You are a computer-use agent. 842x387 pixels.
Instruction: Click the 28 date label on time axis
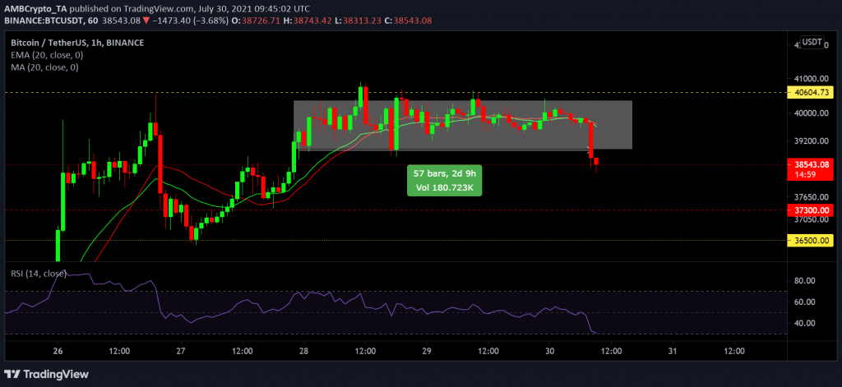[303, 351]
